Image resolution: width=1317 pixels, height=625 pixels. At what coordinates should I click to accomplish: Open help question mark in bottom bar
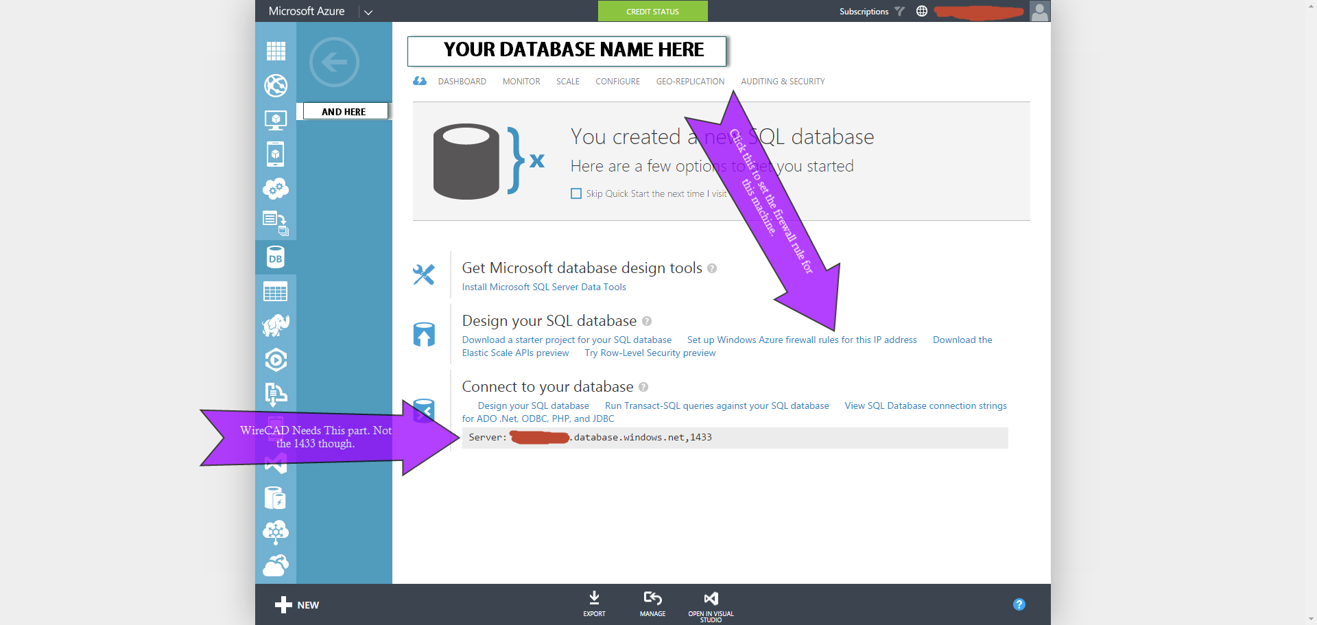1019,604
